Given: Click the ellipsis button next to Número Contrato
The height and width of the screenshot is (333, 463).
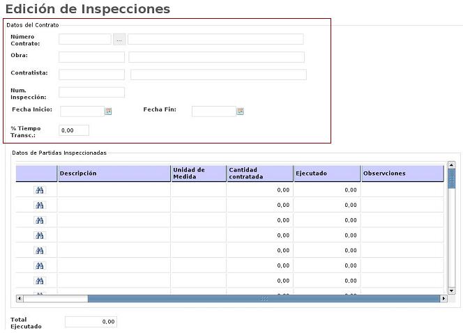Looking at the screenshot, I should [x=119, y=40].
